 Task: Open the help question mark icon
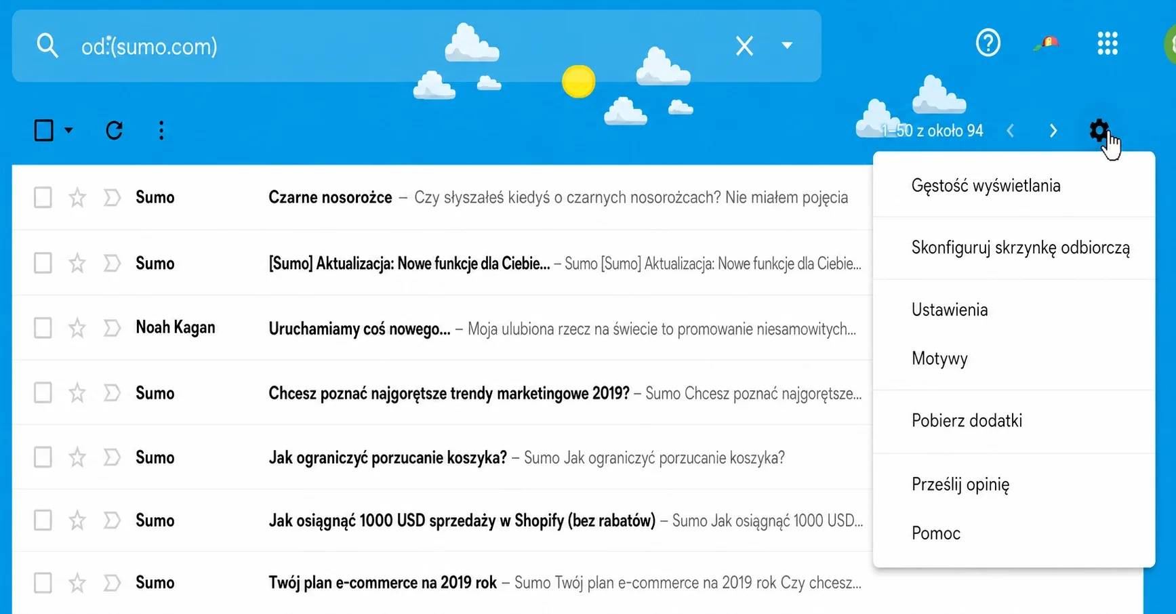click(988, 43)
